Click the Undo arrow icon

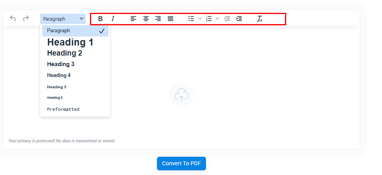coord(13,19)
